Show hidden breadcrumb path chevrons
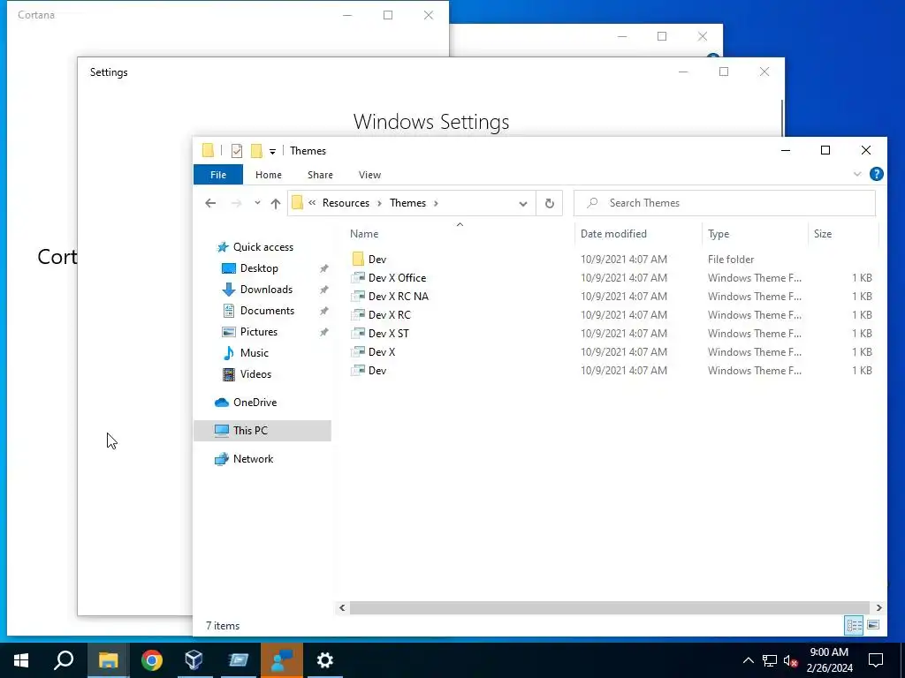905x678 pixels. click(312, 203)
